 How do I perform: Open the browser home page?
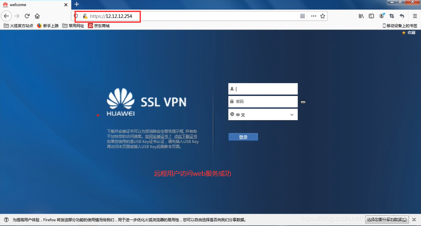pos(37,16)
